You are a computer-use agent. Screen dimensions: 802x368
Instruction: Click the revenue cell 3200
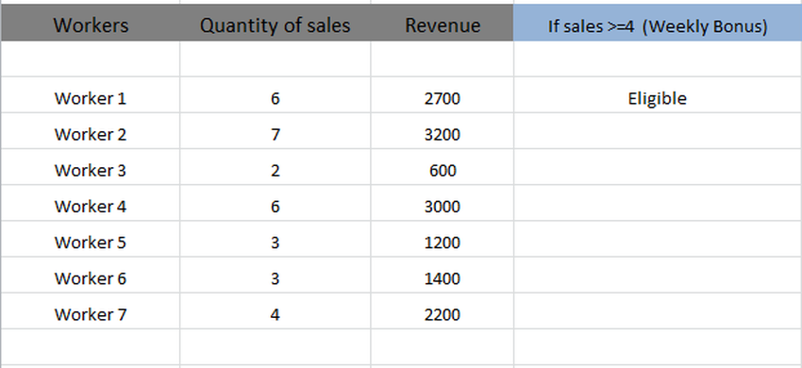coord(443,131)
